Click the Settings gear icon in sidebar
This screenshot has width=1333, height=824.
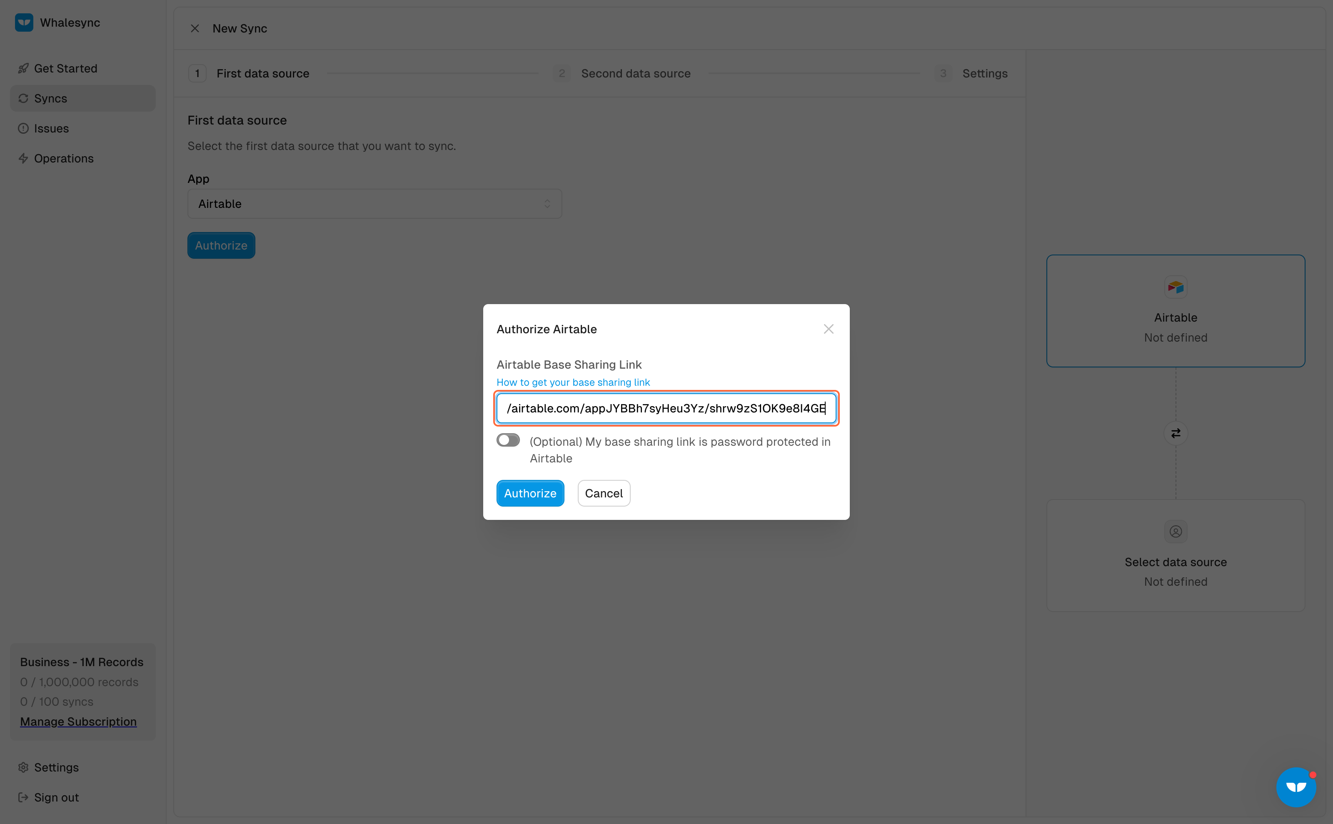pos(23,767)
